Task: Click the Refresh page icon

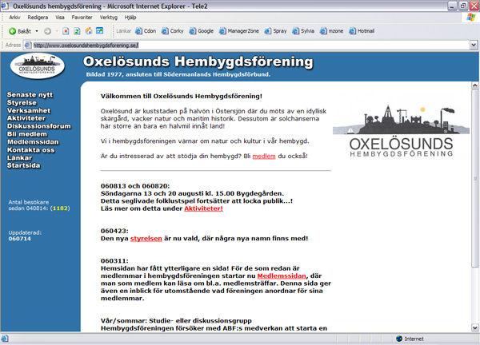Action: tap(77, 31)
